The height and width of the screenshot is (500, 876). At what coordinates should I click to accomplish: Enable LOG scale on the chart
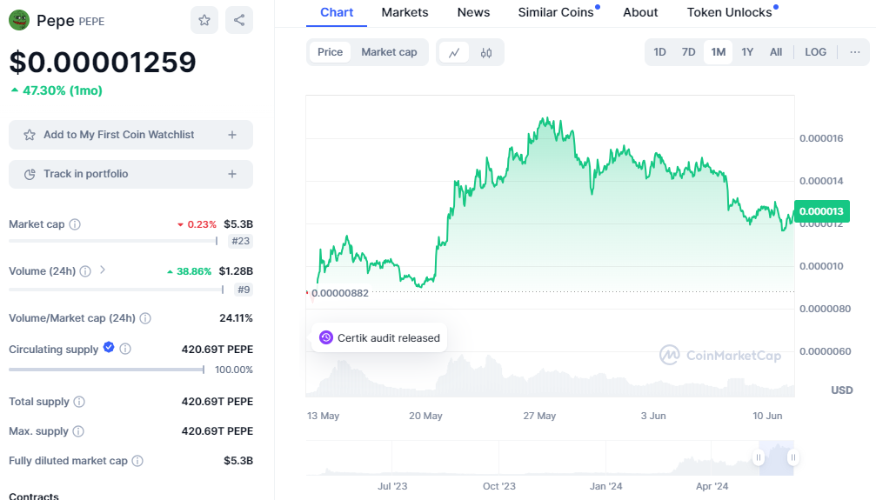(815, 52)
